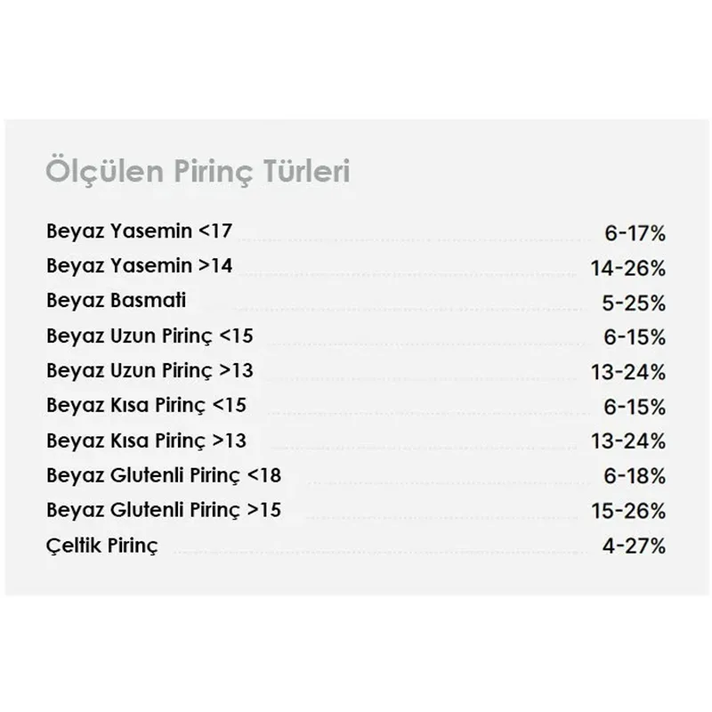Click the 13-24% value for Kısa Pirinç
The height and width of the screenshot is (712, 712).
[628, 441]
